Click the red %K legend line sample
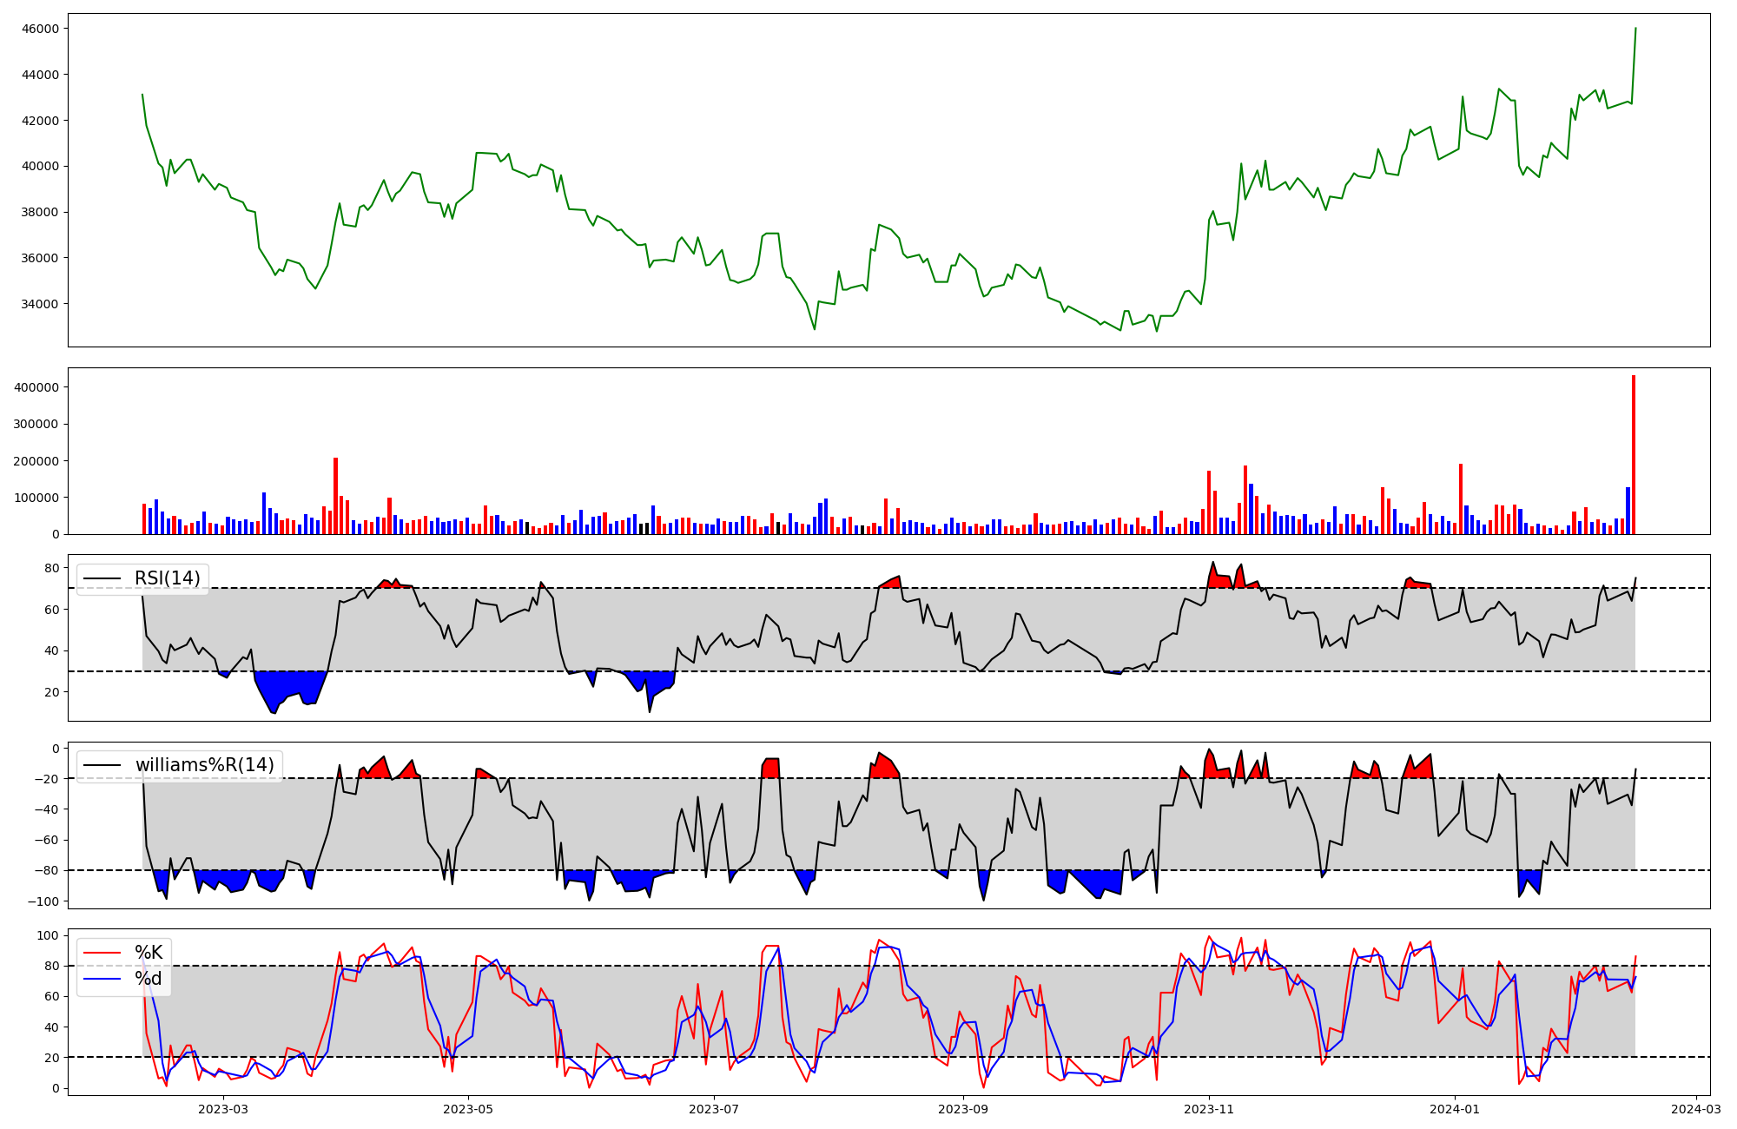This screenshot has width=1737, height=1129. (101, 953)
